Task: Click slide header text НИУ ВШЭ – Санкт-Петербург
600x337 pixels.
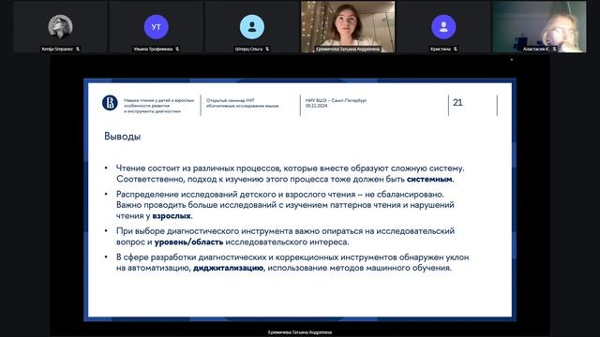Action: coord(336,100)
